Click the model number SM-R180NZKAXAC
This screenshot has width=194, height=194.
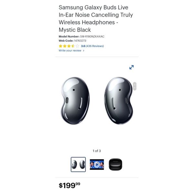pos(92,37)
